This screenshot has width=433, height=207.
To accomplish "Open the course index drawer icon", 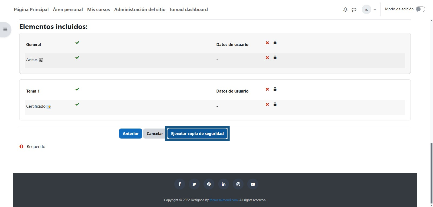I will pyautogui.click(x=5, y=29).
